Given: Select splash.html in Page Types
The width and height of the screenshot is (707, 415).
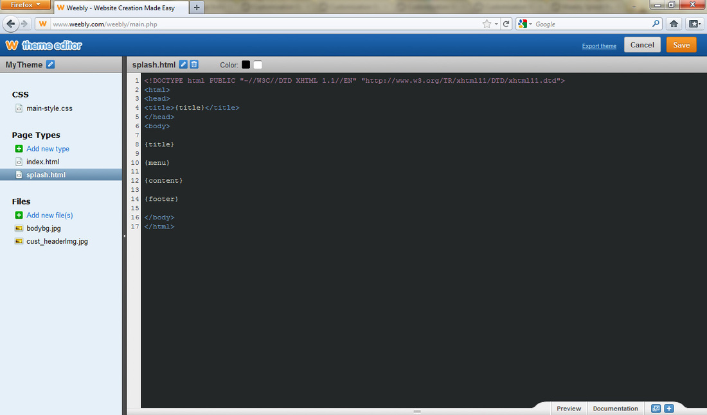Looking at the screenshot, I should click(61, 174).
